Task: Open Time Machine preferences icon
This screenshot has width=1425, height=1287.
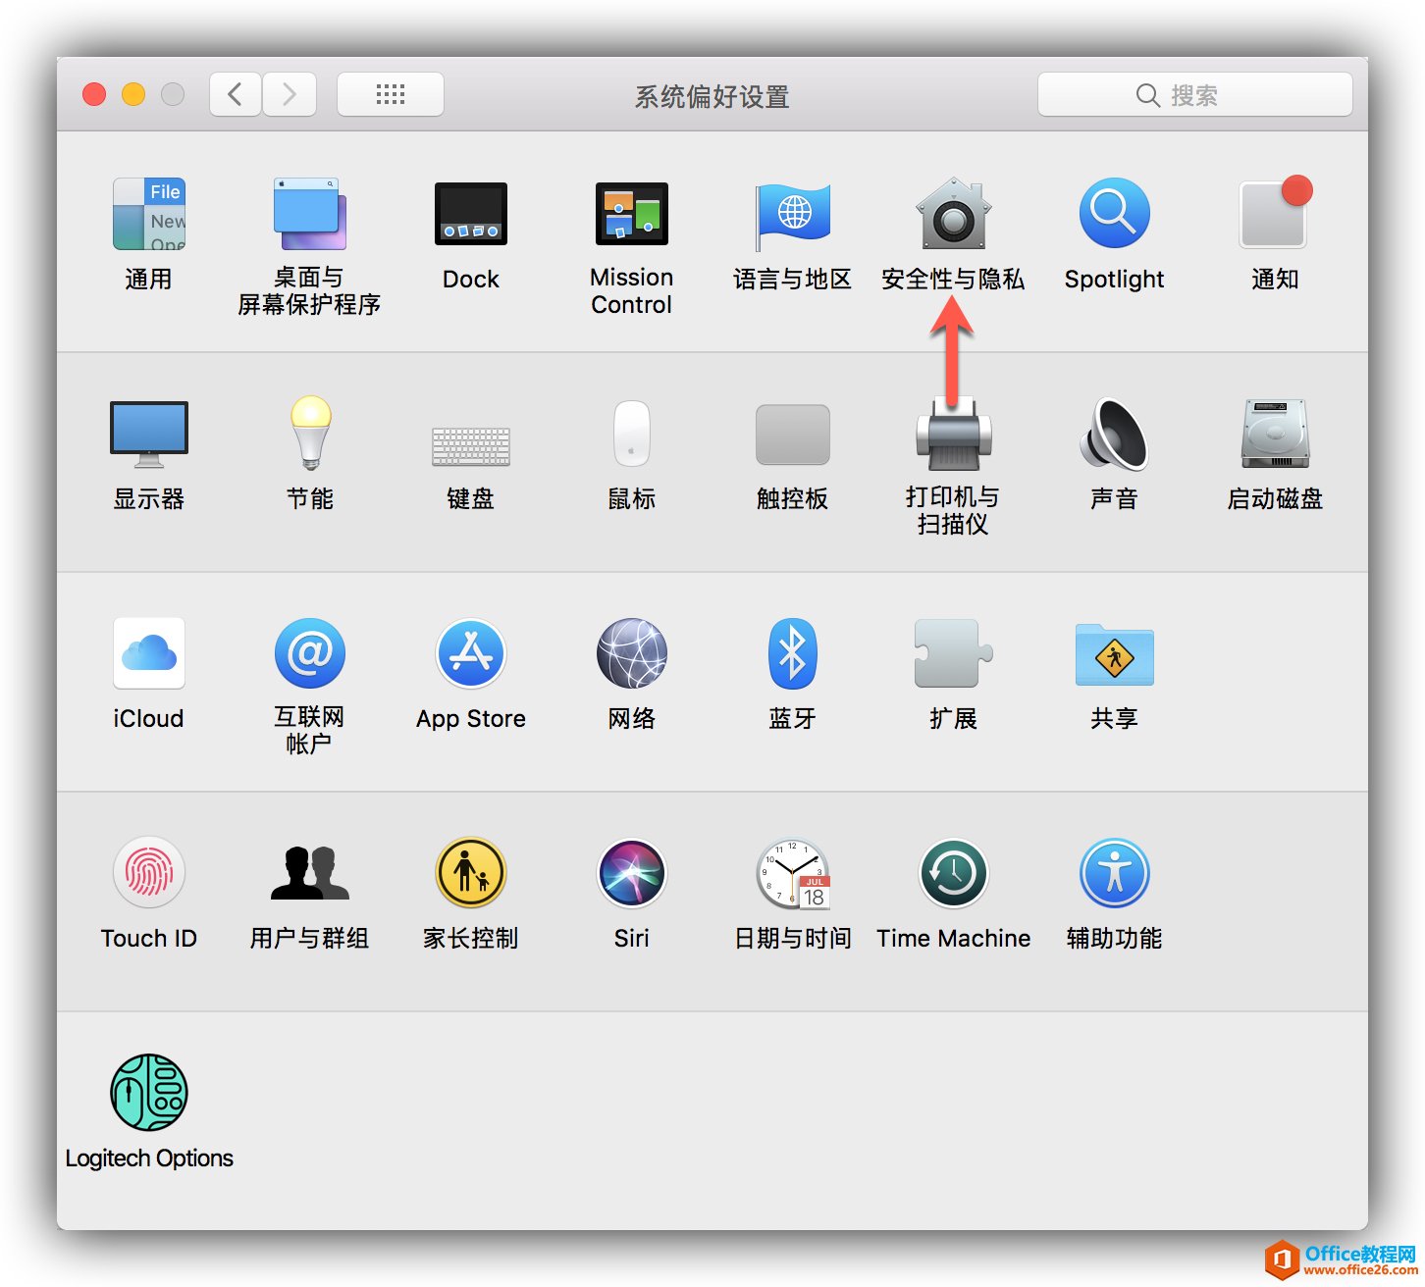Action: click(x=954, y=873)
